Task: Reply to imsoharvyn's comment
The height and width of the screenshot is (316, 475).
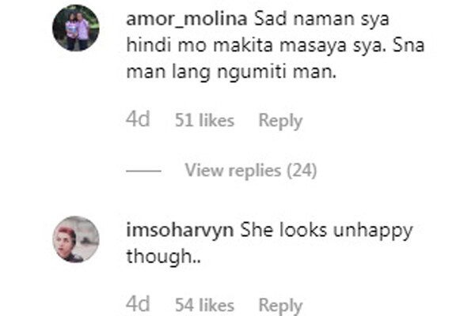Action: [x=280, y=306]
